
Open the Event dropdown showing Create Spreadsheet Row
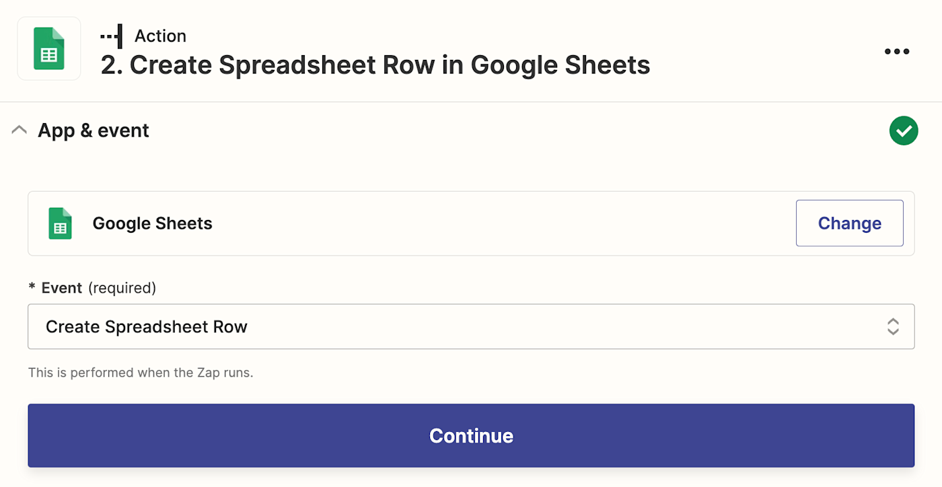458,327
